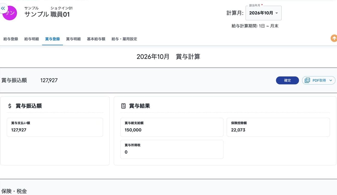This screenshot has height=195, width=337.
Task: Click the 賞与総支給額 field showing 150,000
Action: (172, 127)
